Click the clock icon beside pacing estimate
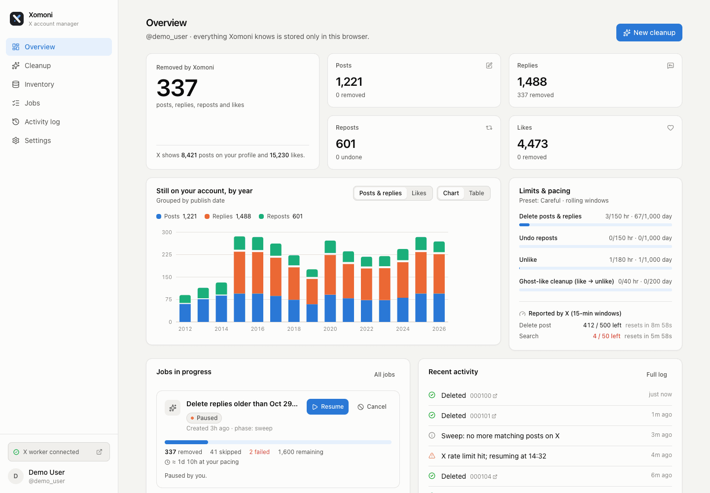This screenshot has height=493, width=710. [x=168, y=462]
